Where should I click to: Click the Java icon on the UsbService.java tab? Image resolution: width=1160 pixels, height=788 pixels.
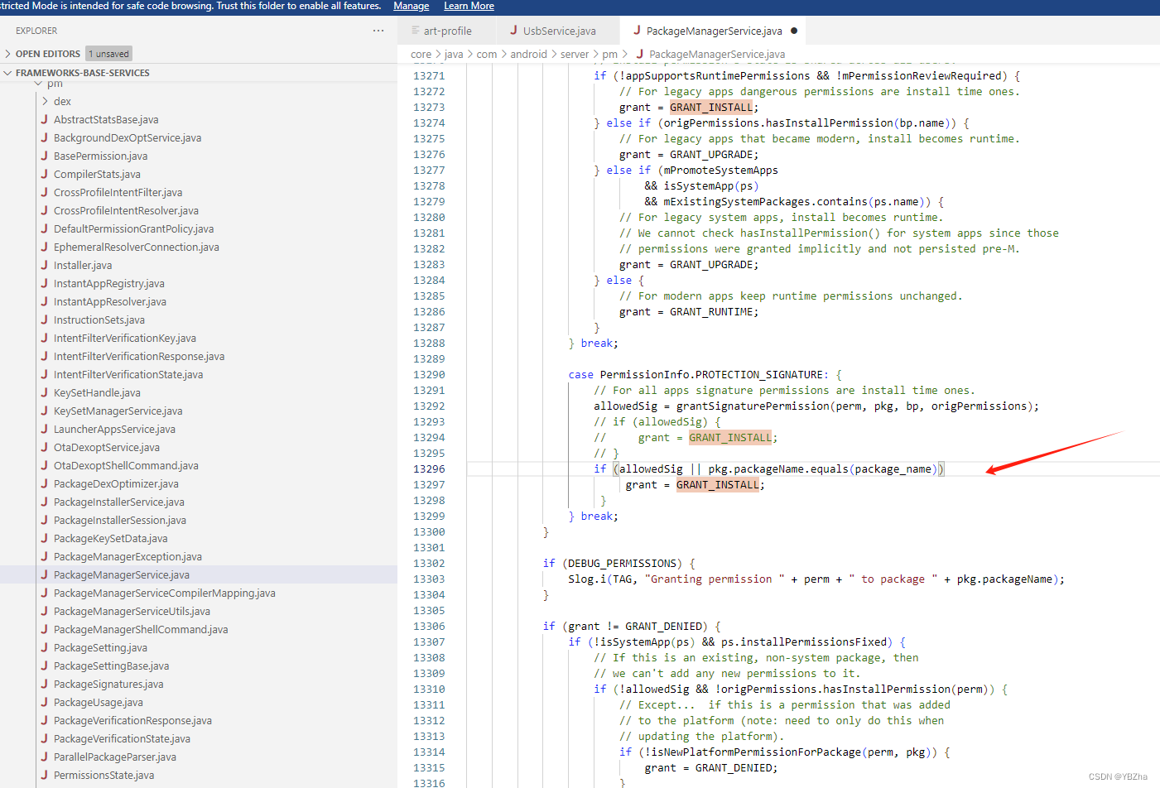pos(513,30)
